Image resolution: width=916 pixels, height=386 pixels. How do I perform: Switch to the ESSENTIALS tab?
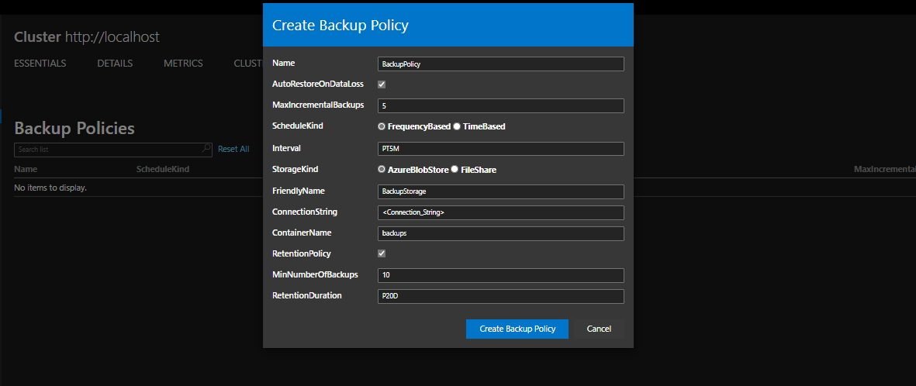tap(40, 64)
